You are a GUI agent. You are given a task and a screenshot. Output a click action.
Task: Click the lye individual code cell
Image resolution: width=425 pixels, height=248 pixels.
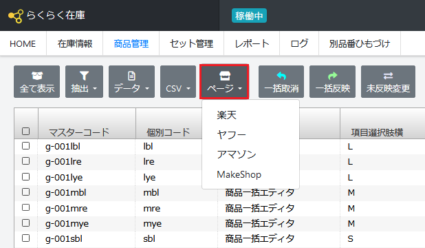pos(149,177)
